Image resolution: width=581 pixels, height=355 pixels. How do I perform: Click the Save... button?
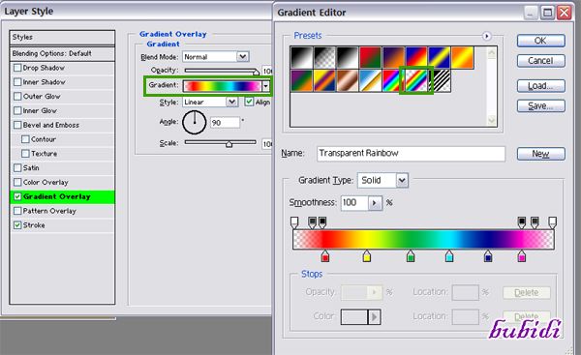pos(540,105)
